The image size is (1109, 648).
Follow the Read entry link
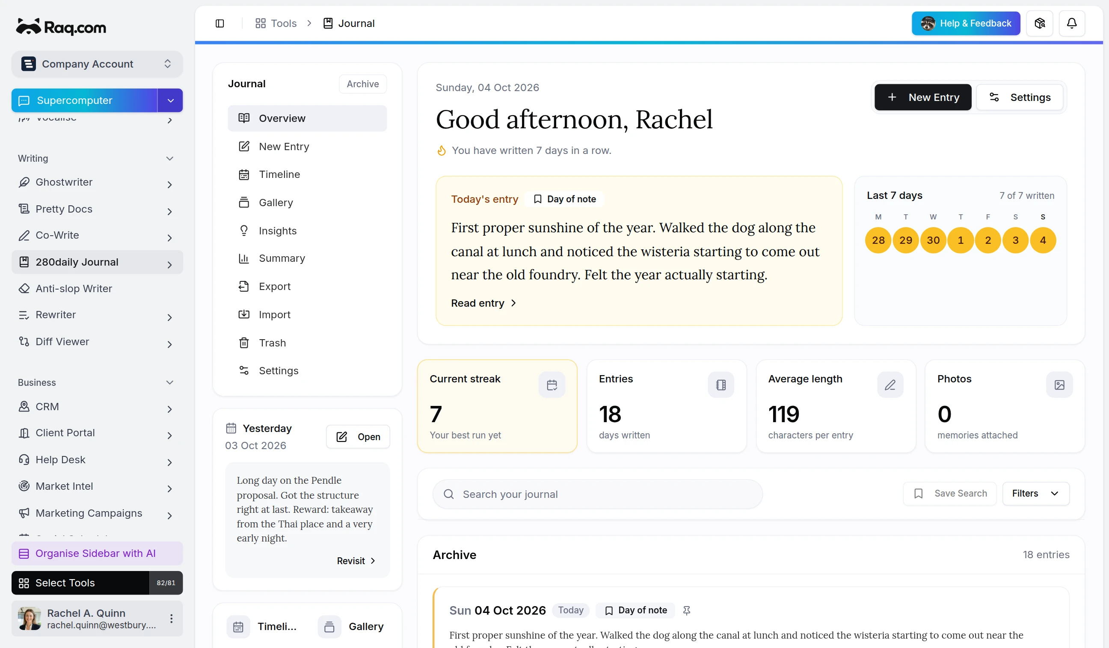[x=483, y=303]
